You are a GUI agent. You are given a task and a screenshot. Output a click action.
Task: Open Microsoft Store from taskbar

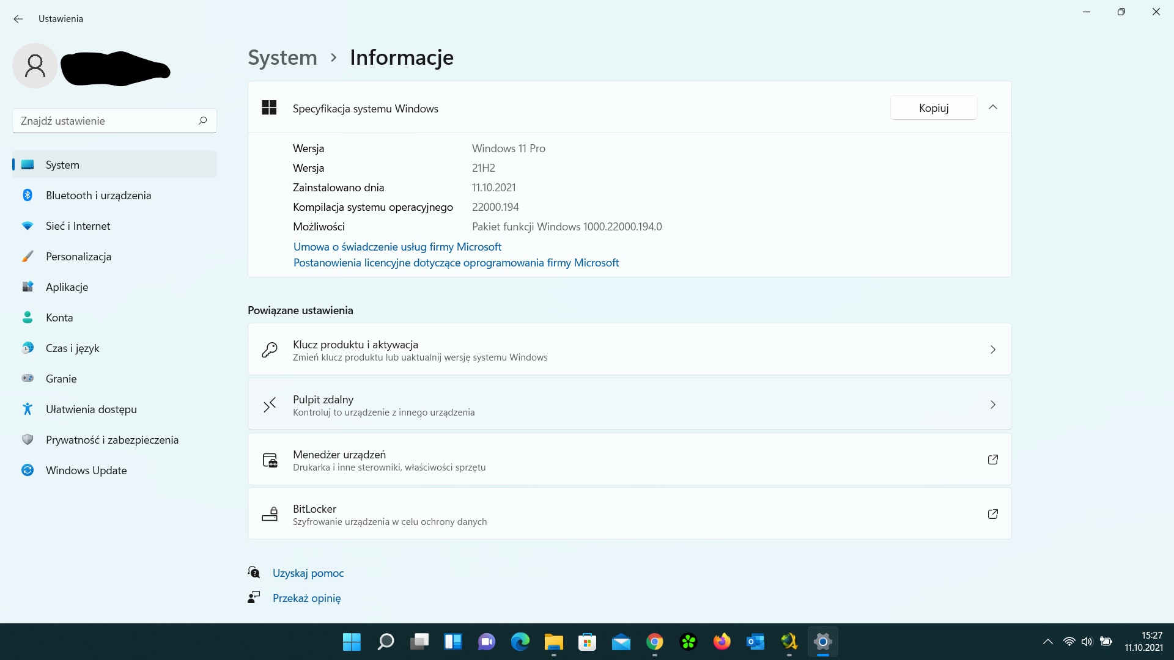point(588,642)
